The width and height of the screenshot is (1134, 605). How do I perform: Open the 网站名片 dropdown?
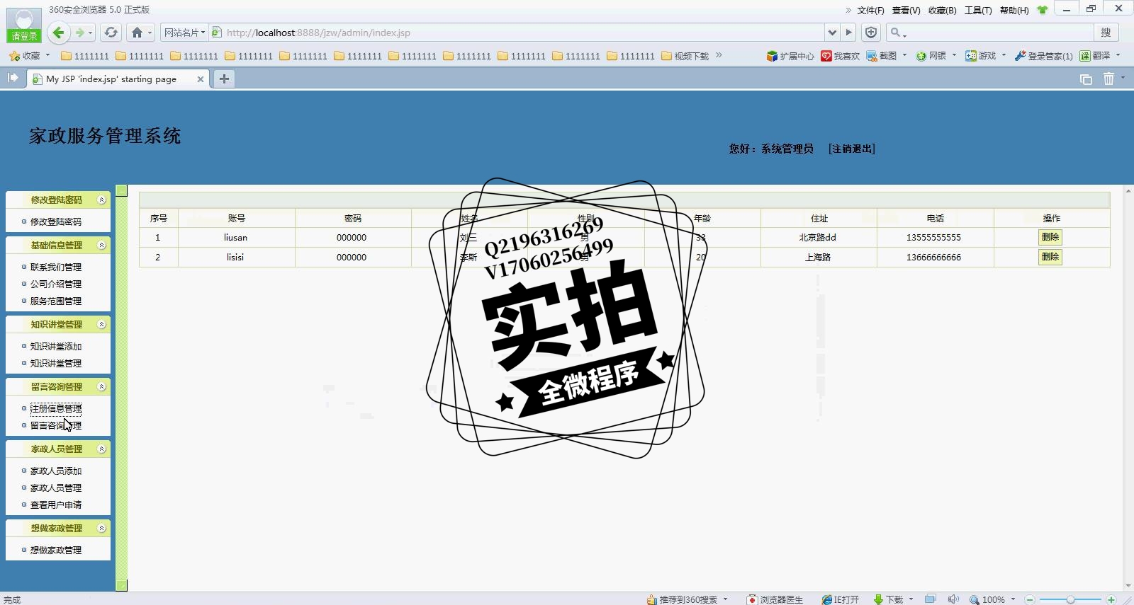[x=184, y=33]
